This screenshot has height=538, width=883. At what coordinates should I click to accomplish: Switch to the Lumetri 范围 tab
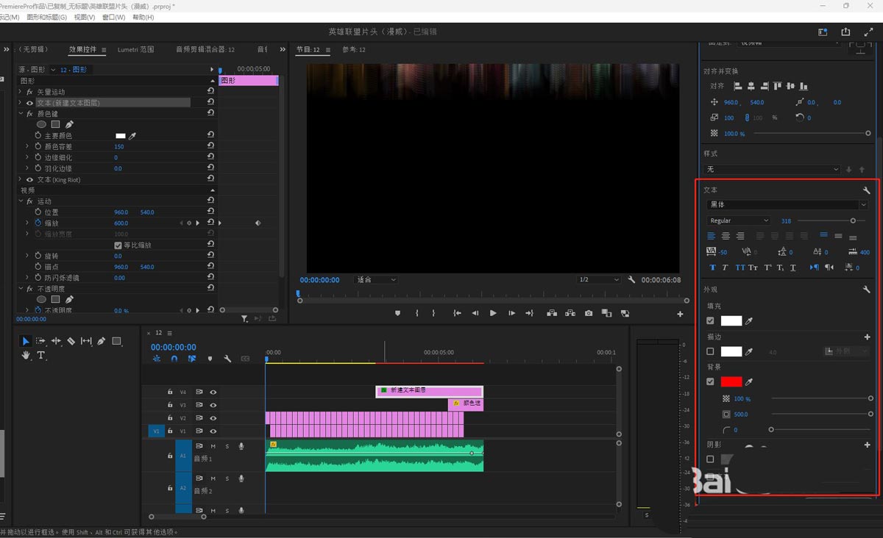click(136, 50)
